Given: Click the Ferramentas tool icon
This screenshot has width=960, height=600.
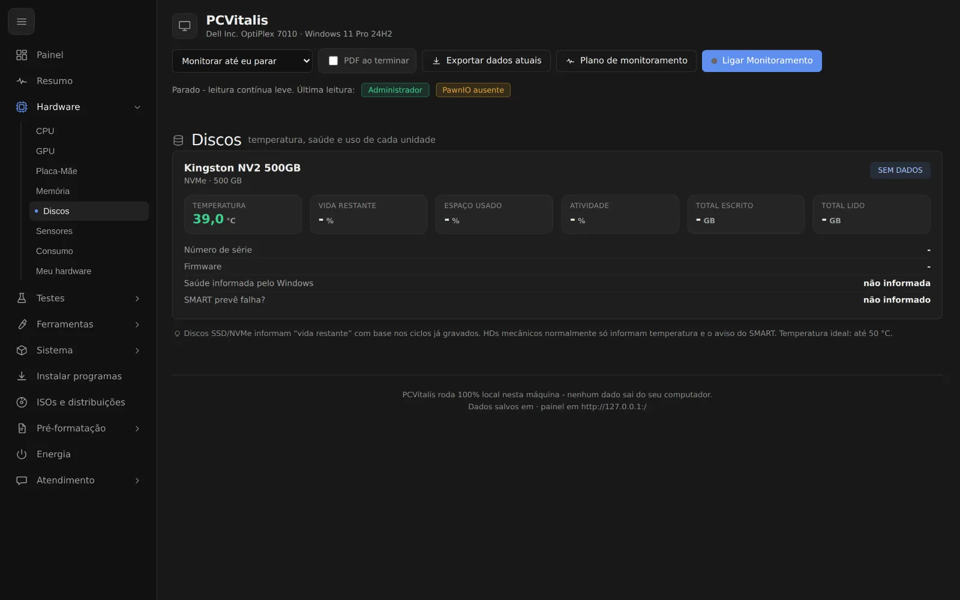Looking at the screenshot, I should coord(22,325).
